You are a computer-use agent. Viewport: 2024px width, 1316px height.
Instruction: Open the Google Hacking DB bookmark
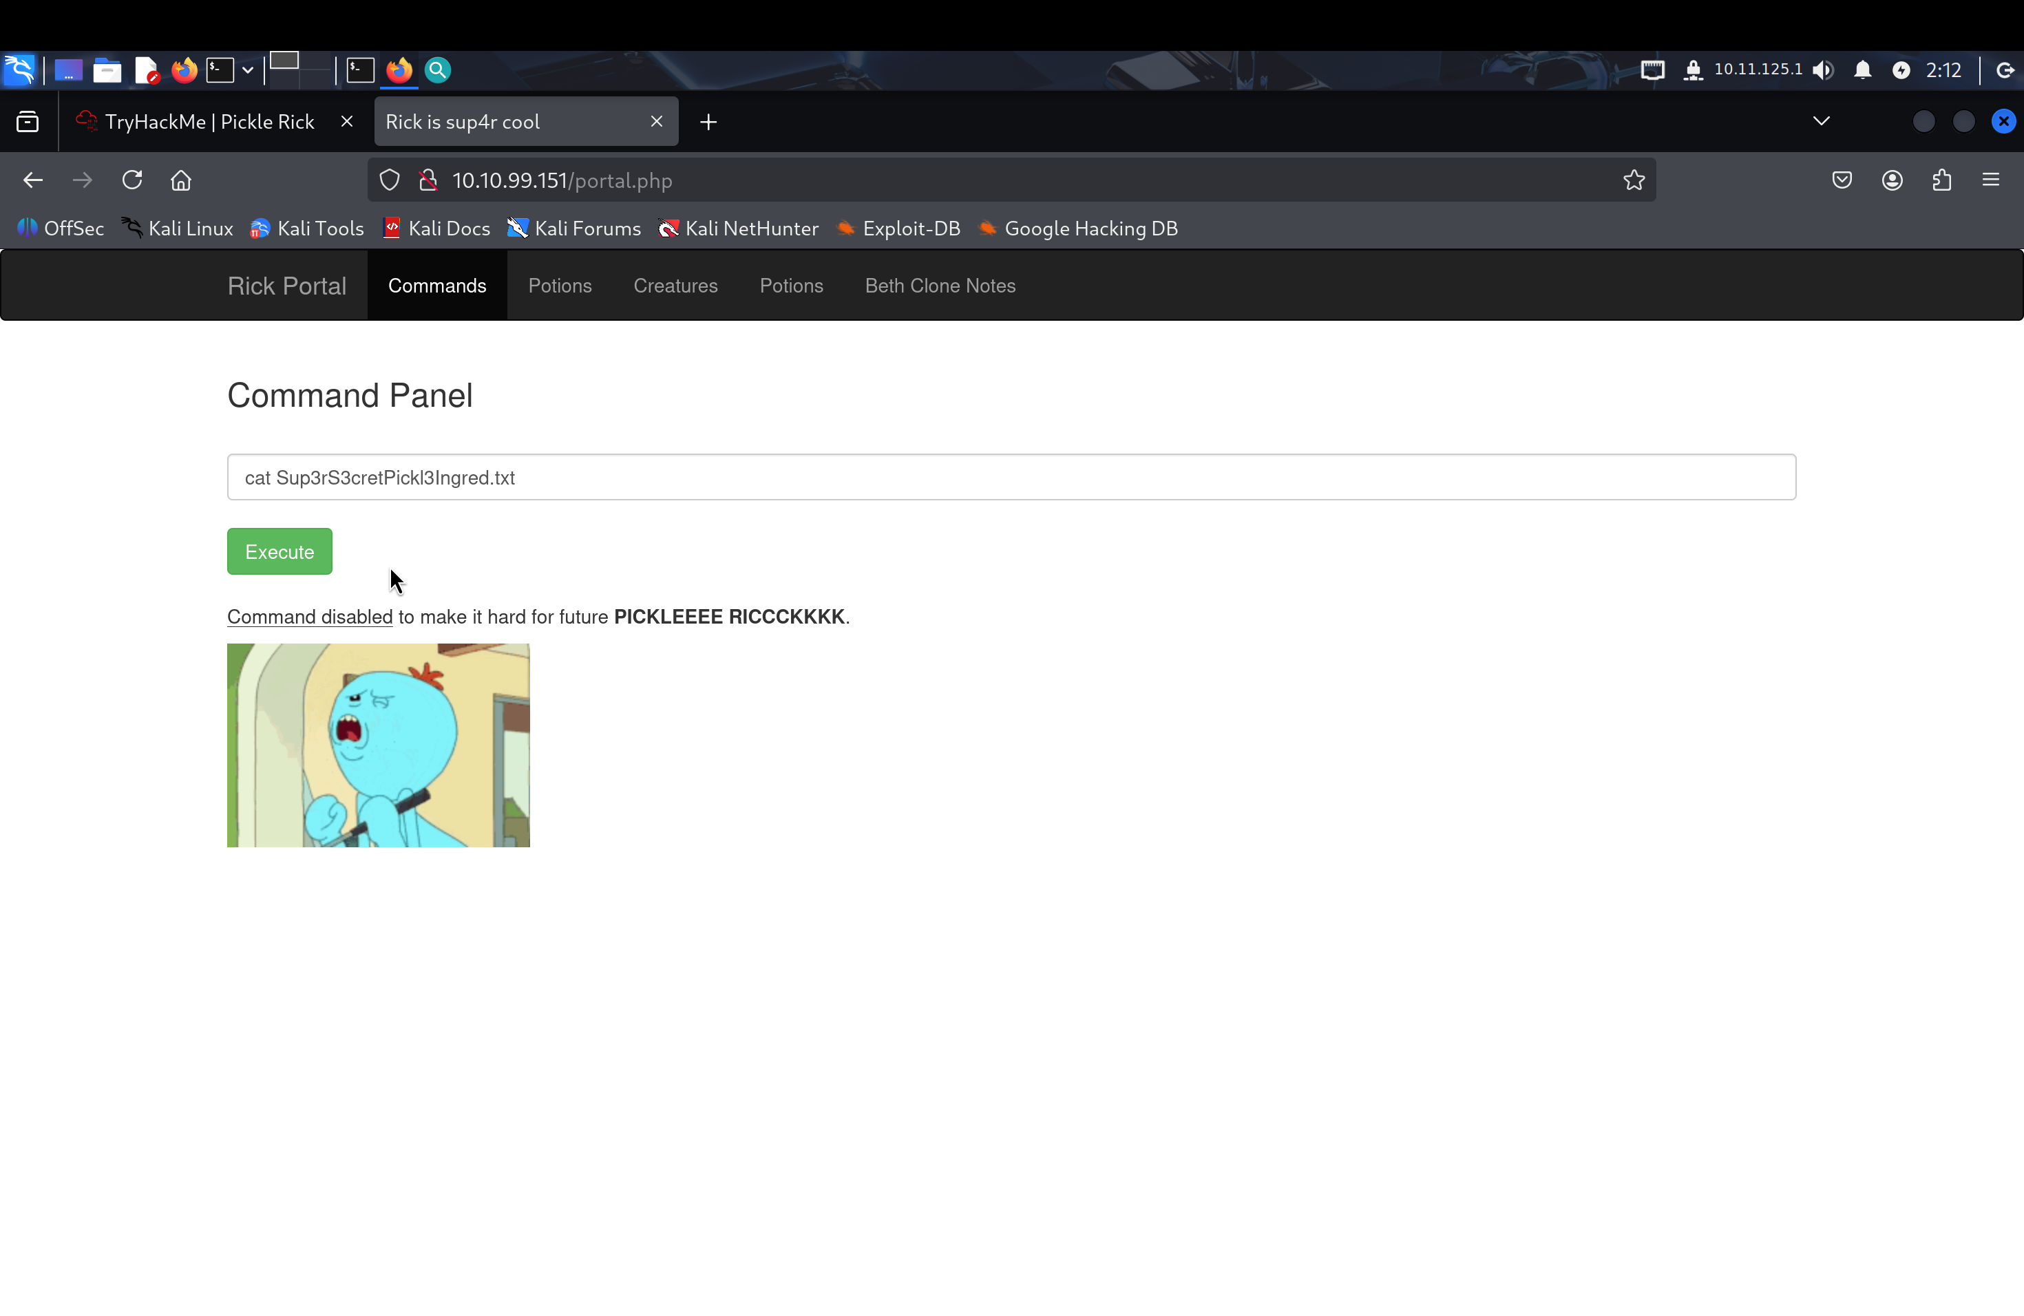point(1078,229)
